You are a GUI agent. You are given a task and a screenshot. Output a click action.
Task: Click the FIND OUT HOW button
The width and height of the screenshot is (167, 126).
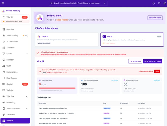[155, 18]
